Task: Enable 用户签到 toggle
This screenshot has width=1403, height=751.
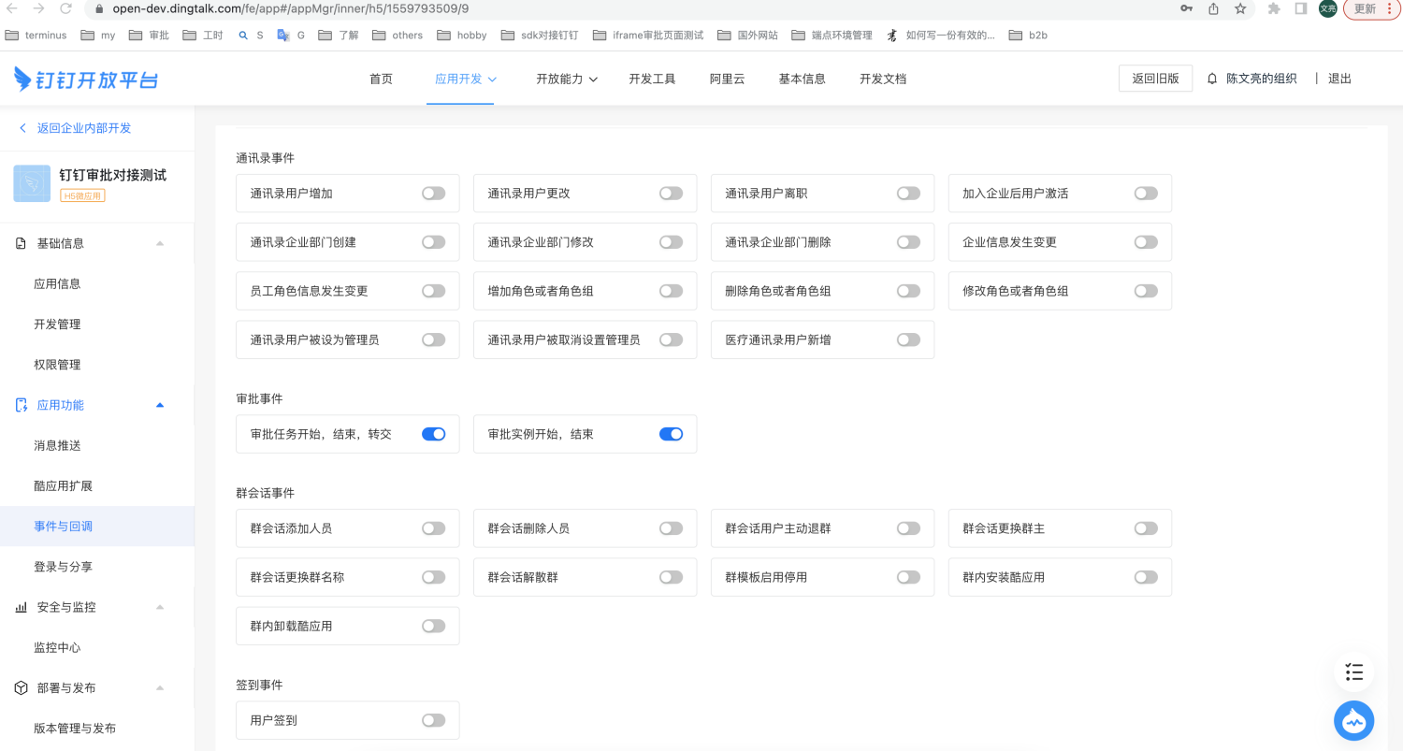Action: (433, 720)
